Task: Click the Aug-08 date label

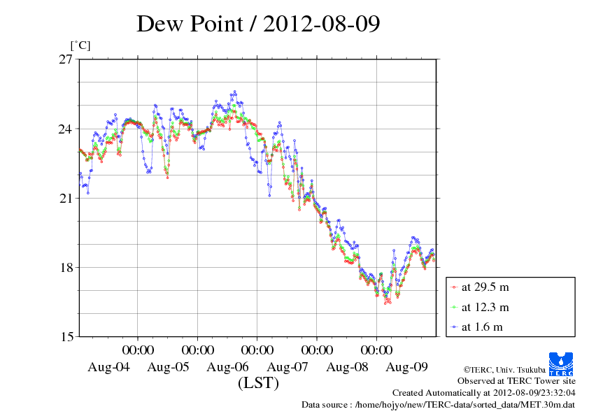Action: [x=347, y=366]
